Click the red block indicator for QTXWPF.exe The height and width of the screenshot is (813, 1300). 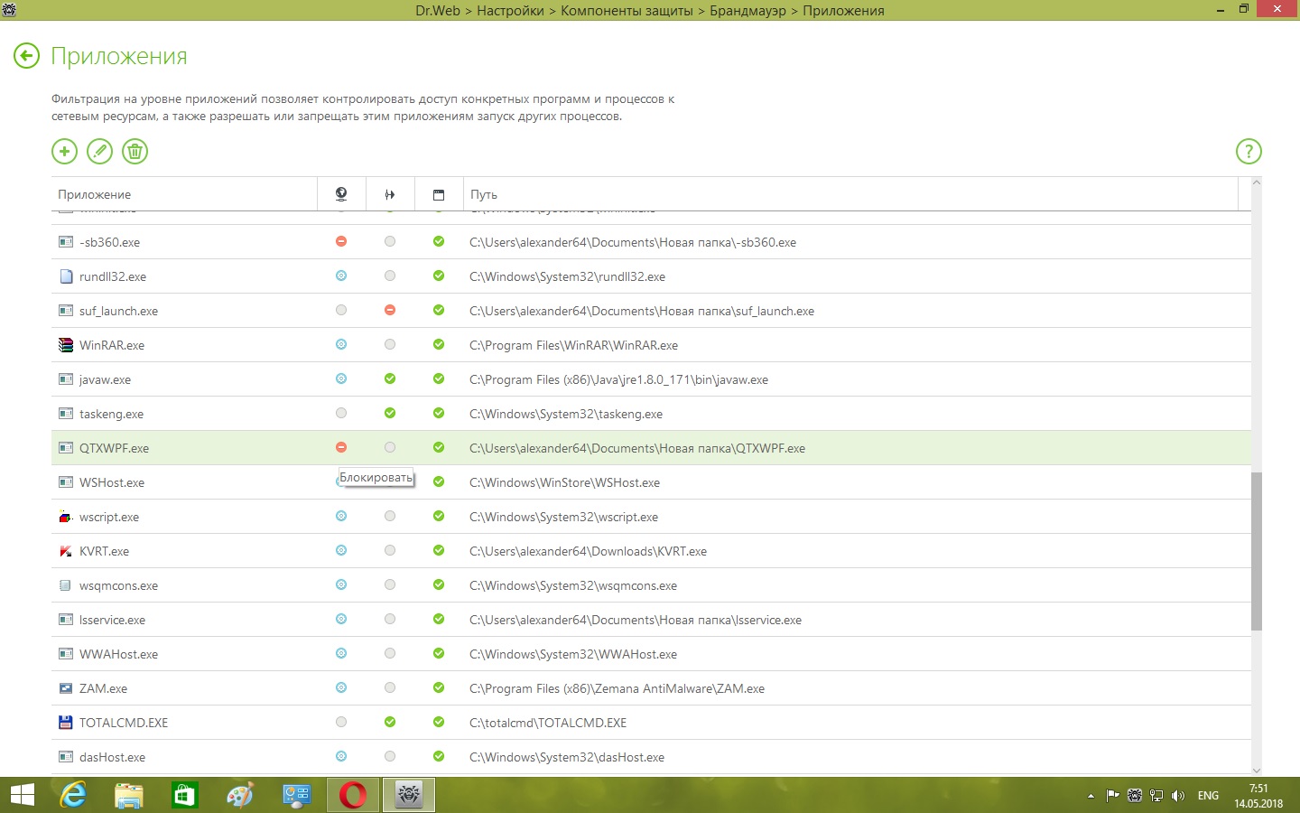point(341,447)
